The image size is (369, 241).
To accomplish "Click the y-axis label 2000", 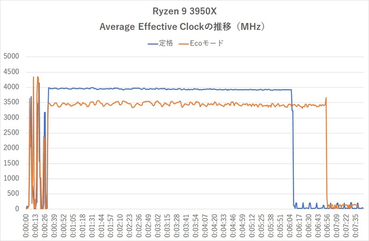I will click(11, 147).
